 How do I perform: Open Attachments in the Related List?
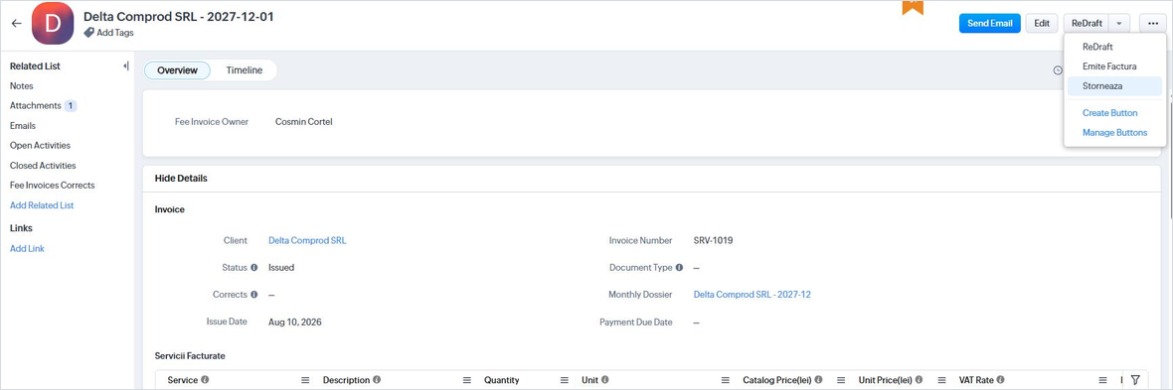pyautogui.click(x=35, y=106)
